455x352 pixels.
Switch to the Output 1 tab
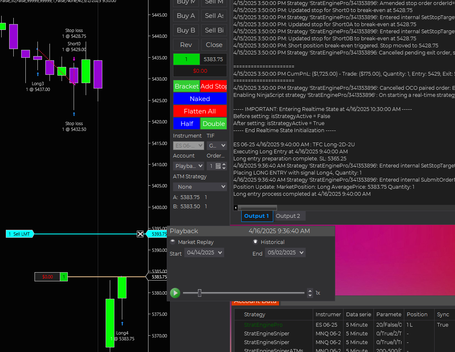point(257,216)
